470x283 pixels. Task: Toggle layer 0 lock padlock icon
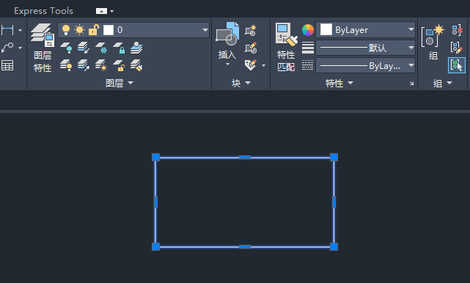[94, 30]
